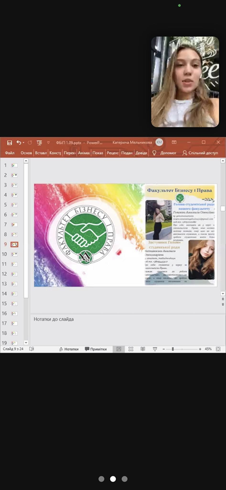Select slide 7 thumbnail
The height and width of the screenshot is (490, 226).
click(14, 225)
